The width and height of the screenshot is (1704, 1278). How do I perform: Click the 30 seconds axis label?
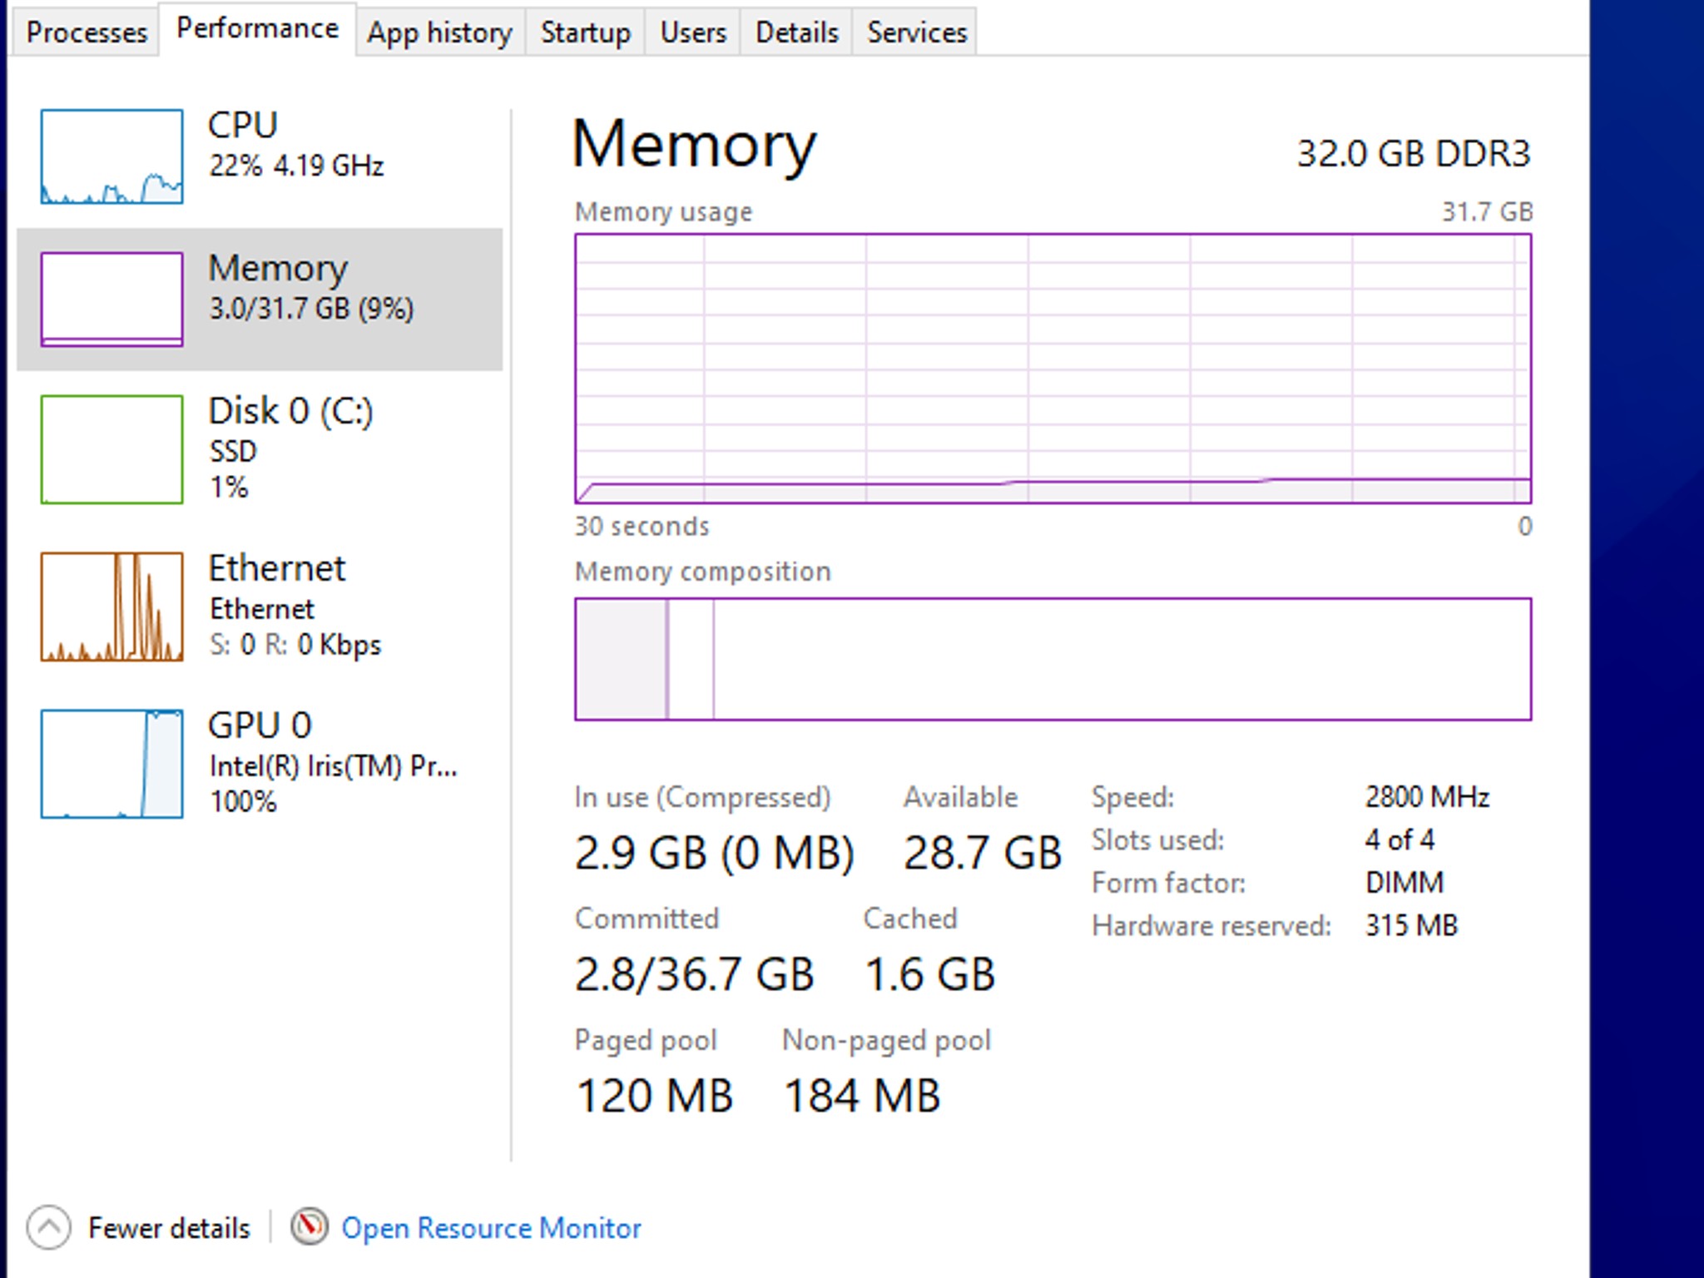point(641,527)
